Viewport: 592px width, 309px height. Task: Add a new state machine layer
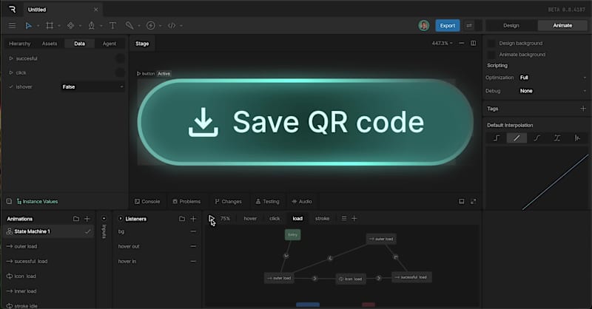[x=354, y=219]
